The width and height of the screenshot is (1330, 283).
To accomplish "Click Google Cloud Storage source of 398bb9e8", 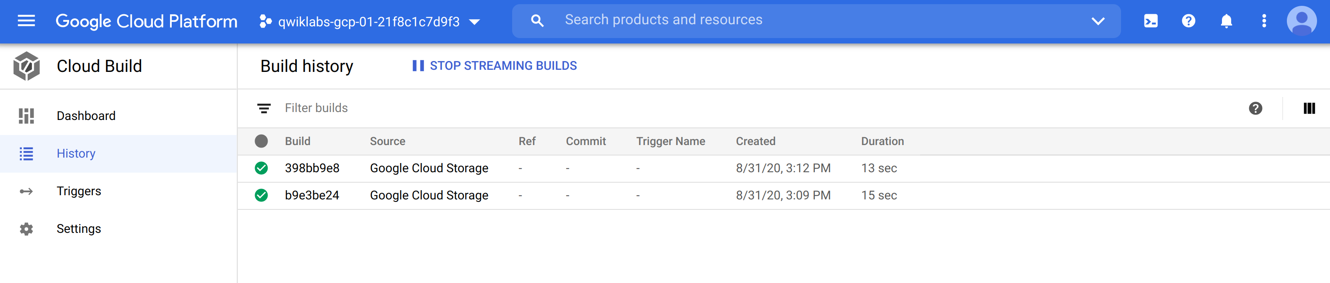I will 429,168.
